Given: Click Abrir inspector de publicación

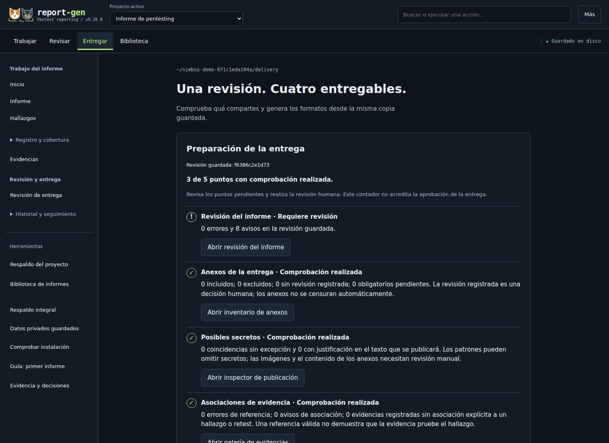Looking at the screenshot, I should pyautogui.click(x=253, y=378).
